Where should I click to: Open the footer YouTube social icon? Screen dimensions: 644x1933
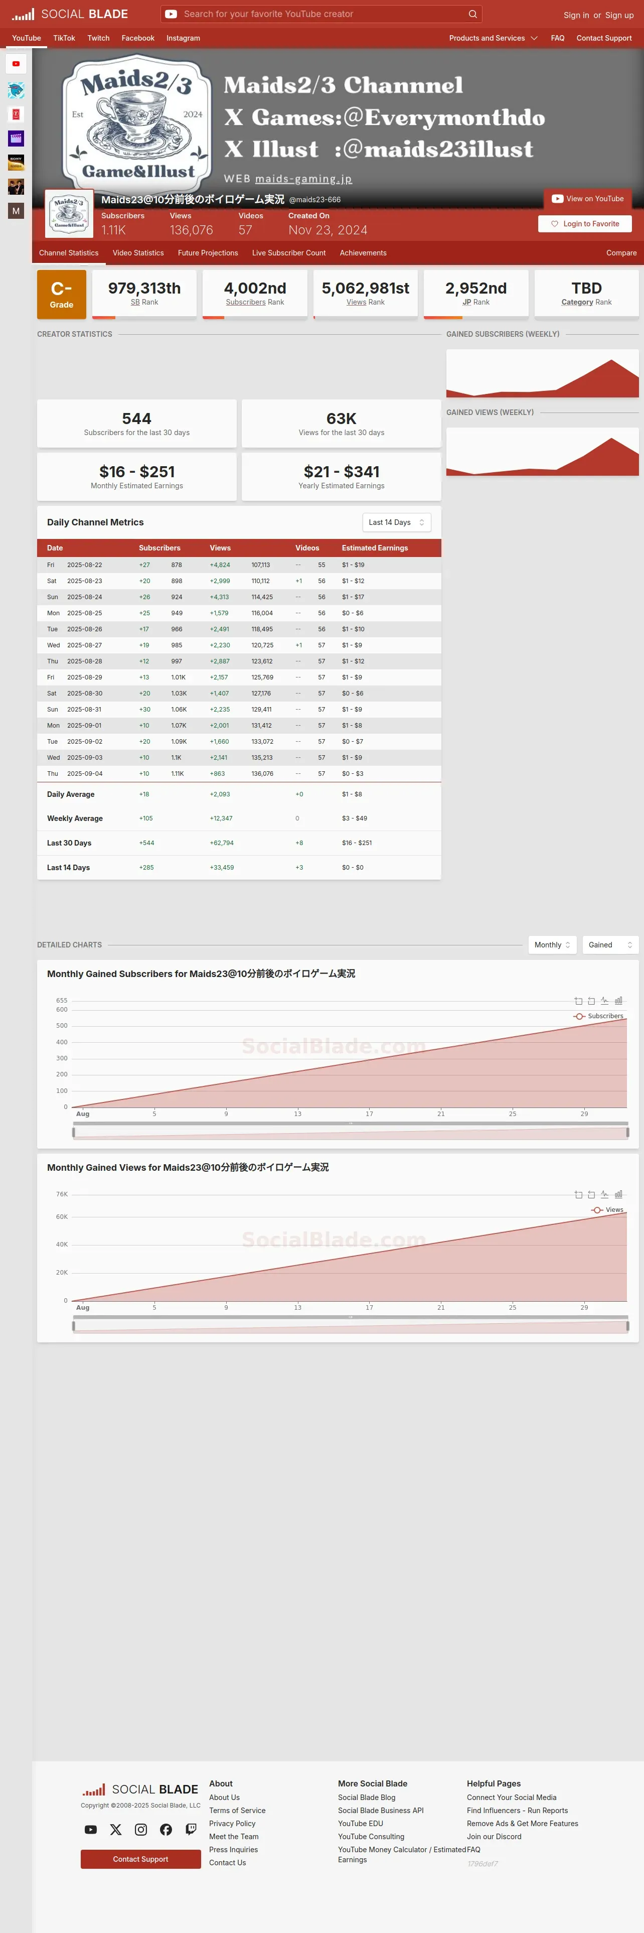pyautogui.click(x=91, y=1830)
